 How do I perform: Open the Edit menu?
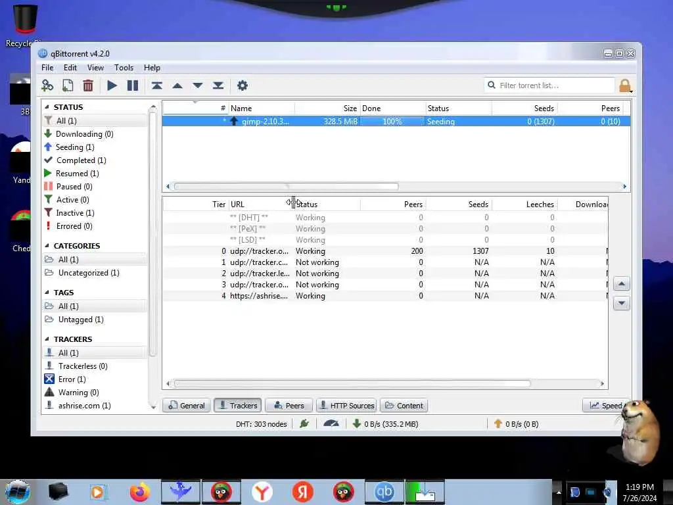pyautogui.click(x=70, y=68)
